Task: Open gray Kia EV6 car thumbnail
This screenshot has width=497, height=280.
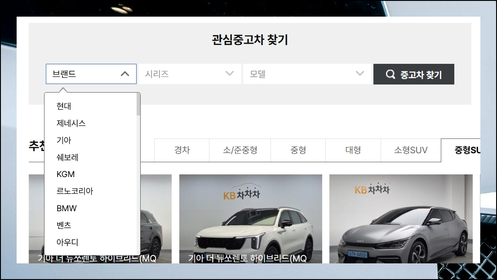Action: (x=401, y=219)
